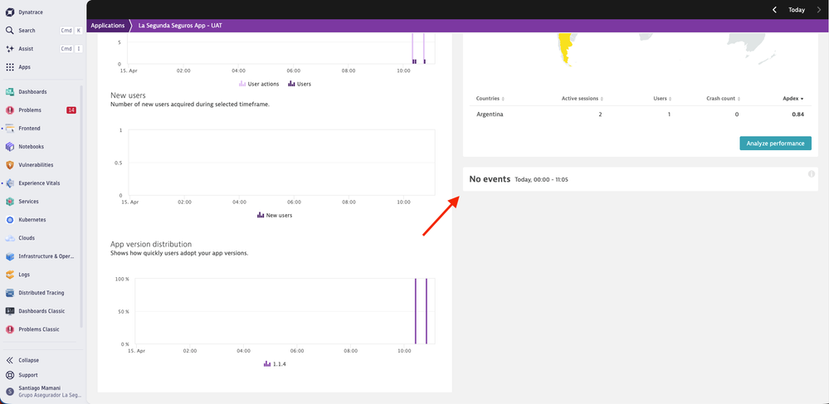This screenshot has height=404, width=829.
Task: Click the Problems count badge 14
Action: pos(71,110)
